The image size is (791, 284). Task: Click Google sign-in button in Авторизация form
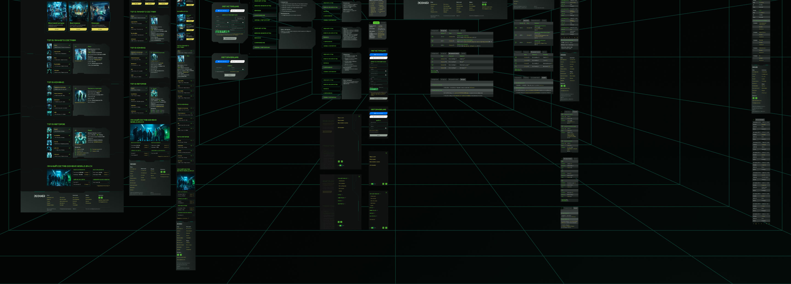click(237, 62)
